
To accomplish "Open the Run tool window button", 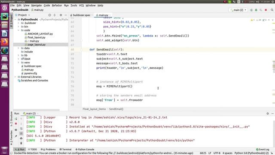I will click(19, 149).
